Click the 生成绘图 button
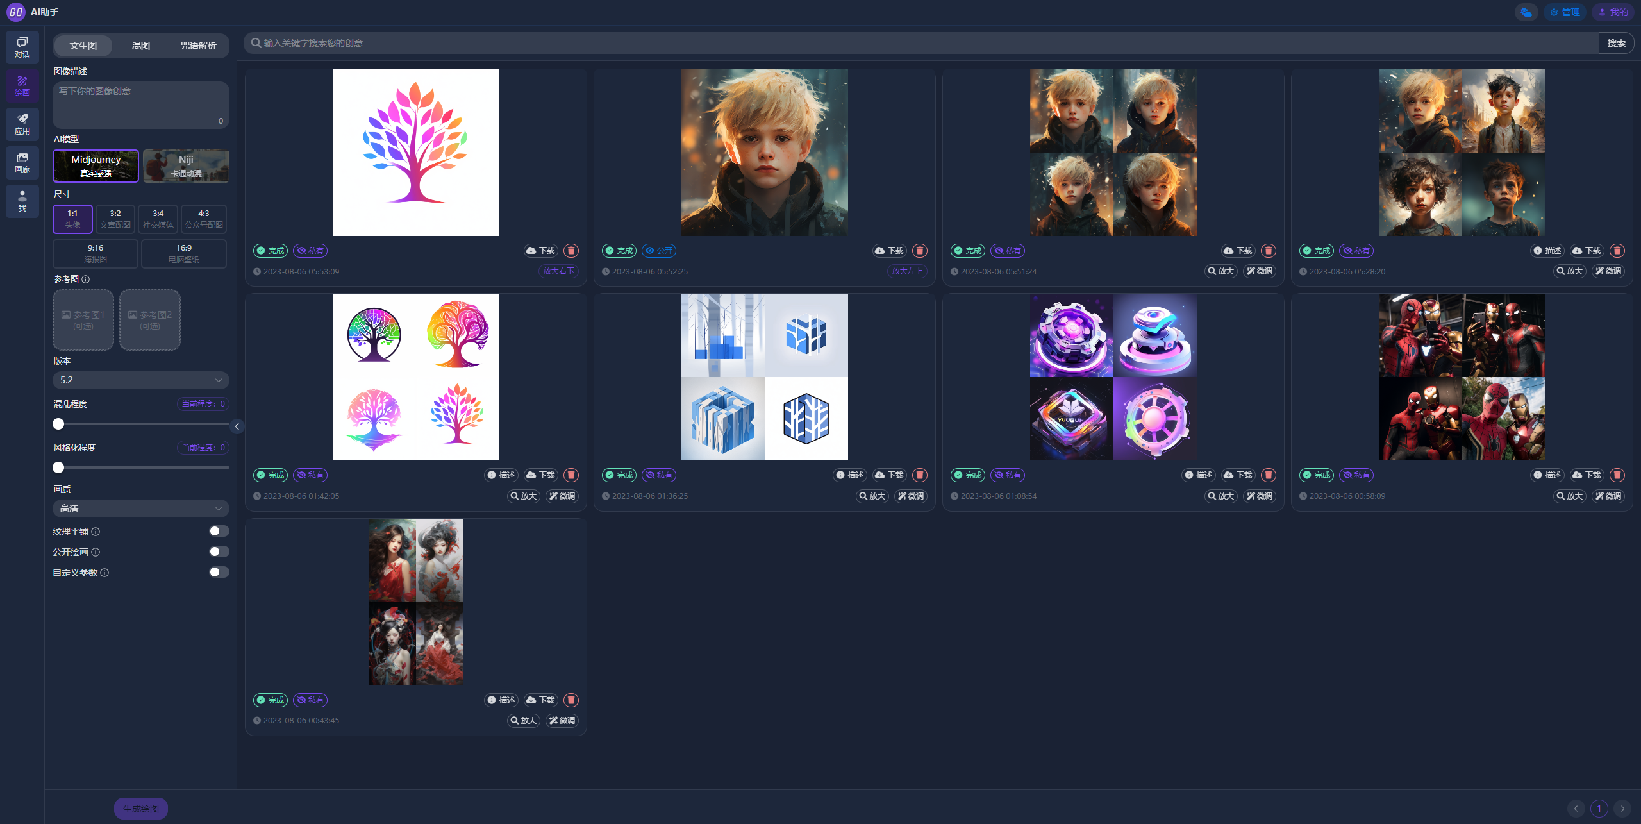The height and width of the screenshot is (824, 1641). click(x=141, y=809)
